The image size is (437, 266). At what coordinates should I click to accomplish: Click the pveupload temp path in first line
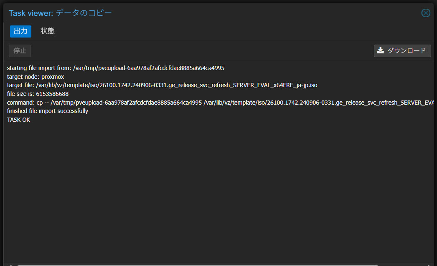(x=149, y=68)
